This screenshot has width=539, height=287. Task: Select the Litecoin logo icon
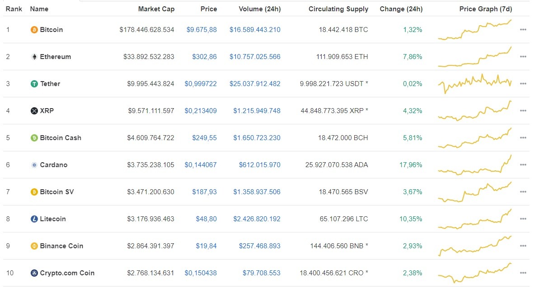point(33,219)
